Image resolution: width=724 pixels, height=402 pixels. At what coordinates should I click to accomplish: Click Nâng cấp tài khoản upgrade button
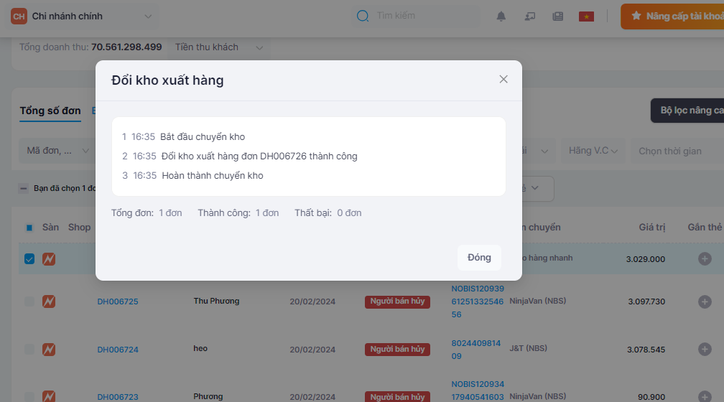(x=675, y=16)
